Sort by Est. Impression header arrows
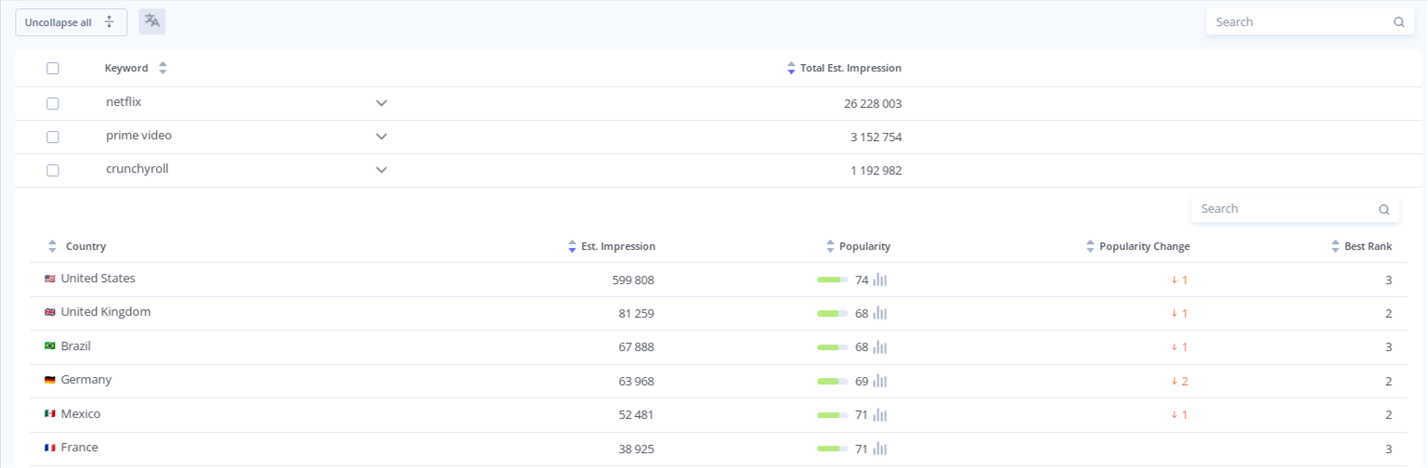Viewport: 1428px width, 468px height. [572, 246]
